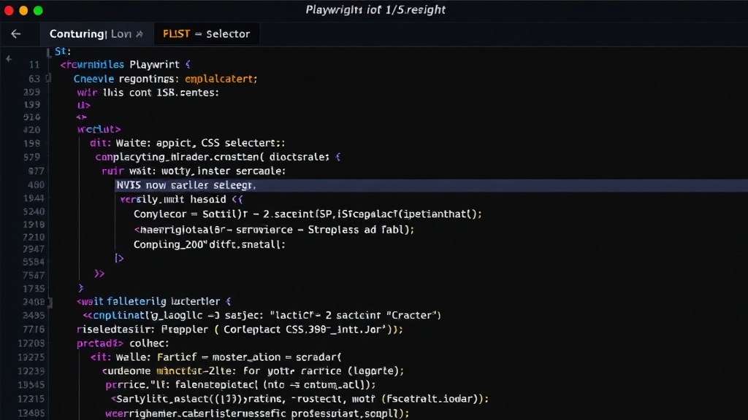The image size is (748, 420).
Task: Toggle the fold marker beside line 2408
Action: 50,301
